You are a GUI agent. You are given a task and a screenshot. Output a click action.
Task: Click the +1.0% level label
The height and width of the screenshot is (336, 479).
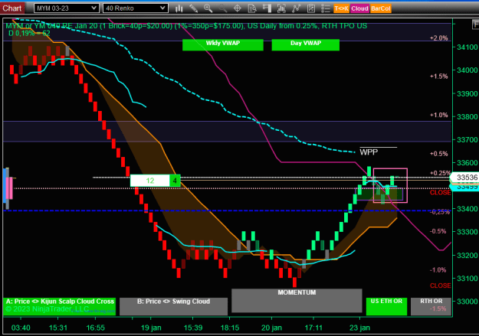pos(438,115)
